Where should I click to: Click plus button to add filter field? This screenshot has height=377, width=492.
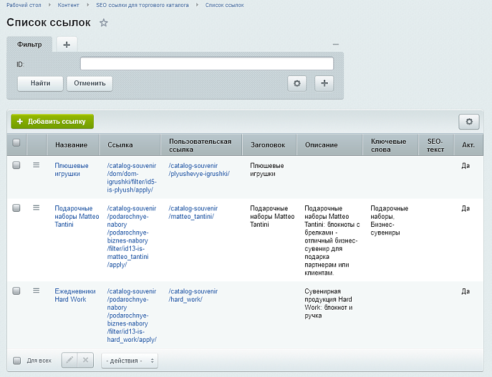(324, 84)
